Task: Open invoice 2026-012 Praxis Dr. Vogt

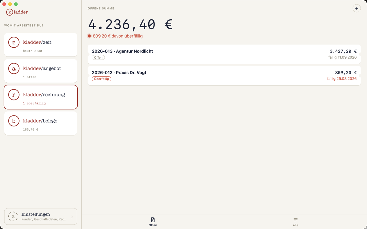Action: (224, 76)
